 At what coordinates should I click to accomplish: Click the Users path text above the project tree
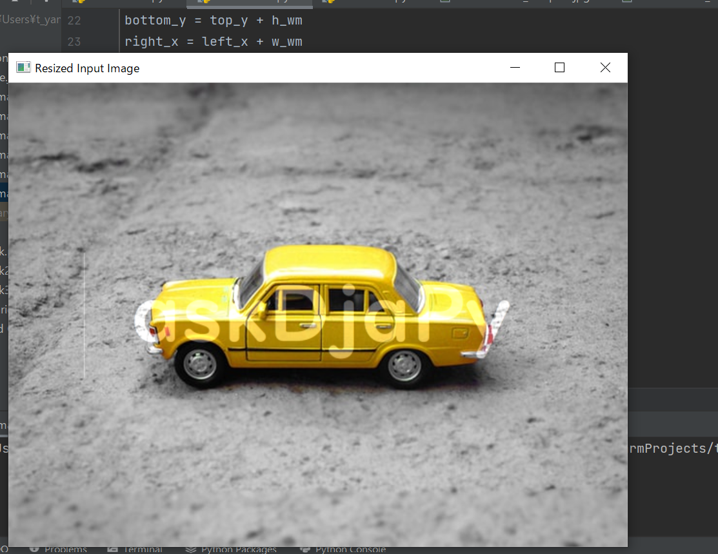(30, 19)
